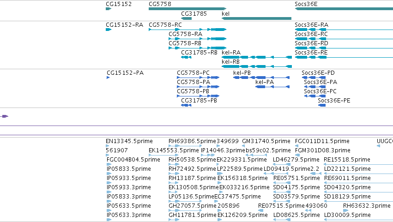393x222 pixels.
Task: Click the IP05933.3prime EST label
Action: (129, 188)
